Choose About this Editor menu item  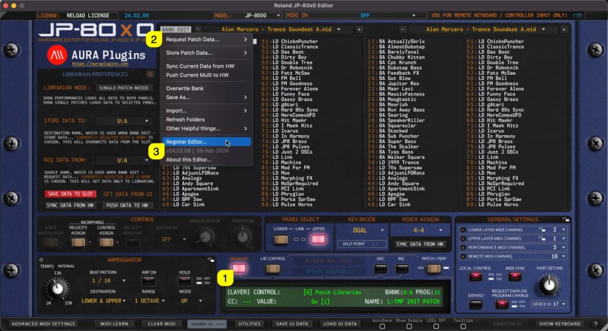click(206, 160)
